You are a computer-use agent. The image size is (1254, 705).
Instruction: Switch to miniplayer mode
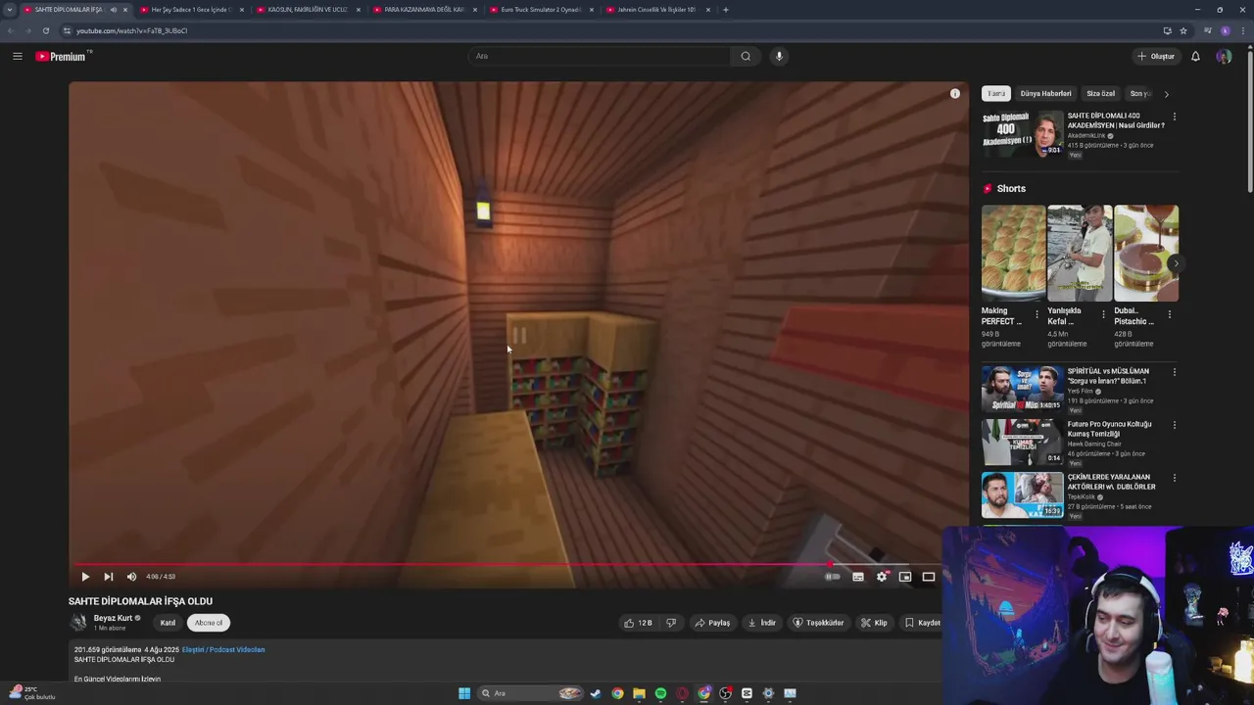905,577
